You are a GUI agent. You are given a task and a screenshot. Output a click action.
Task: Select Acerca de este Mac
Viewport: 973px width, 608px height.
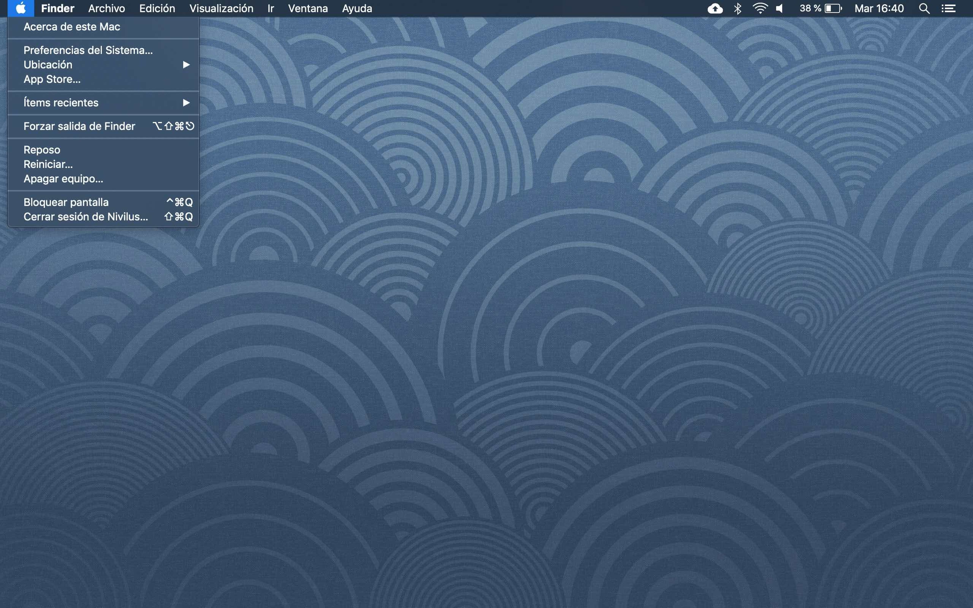click(x=71, y=27)
